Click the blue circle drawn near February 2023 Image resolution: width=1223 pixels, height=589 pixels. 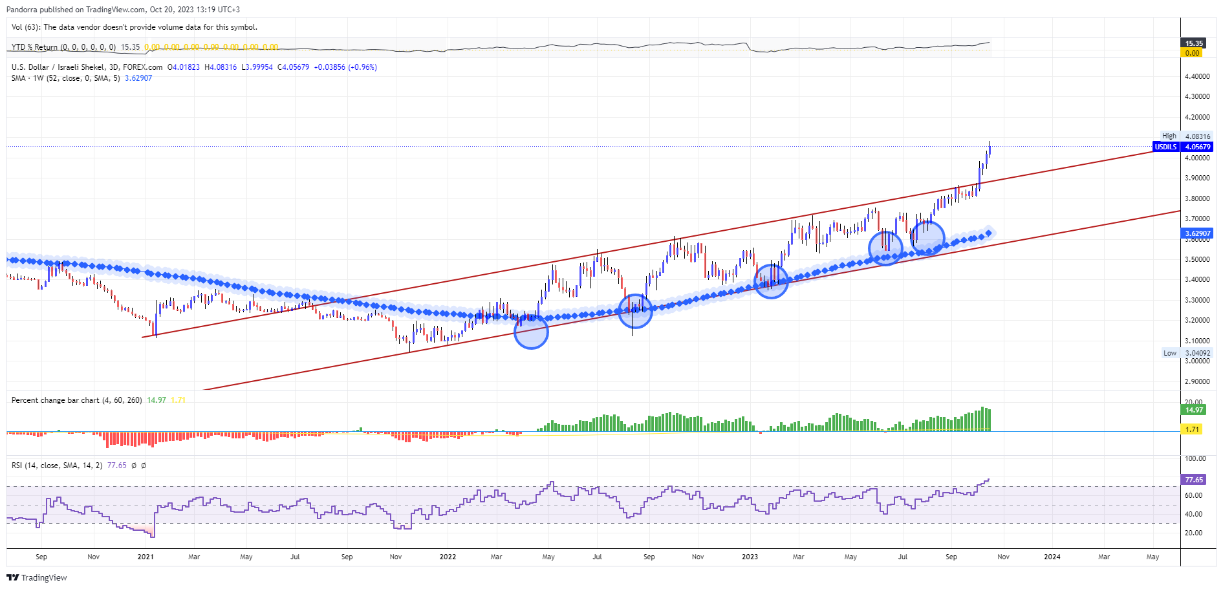[771, 281]
